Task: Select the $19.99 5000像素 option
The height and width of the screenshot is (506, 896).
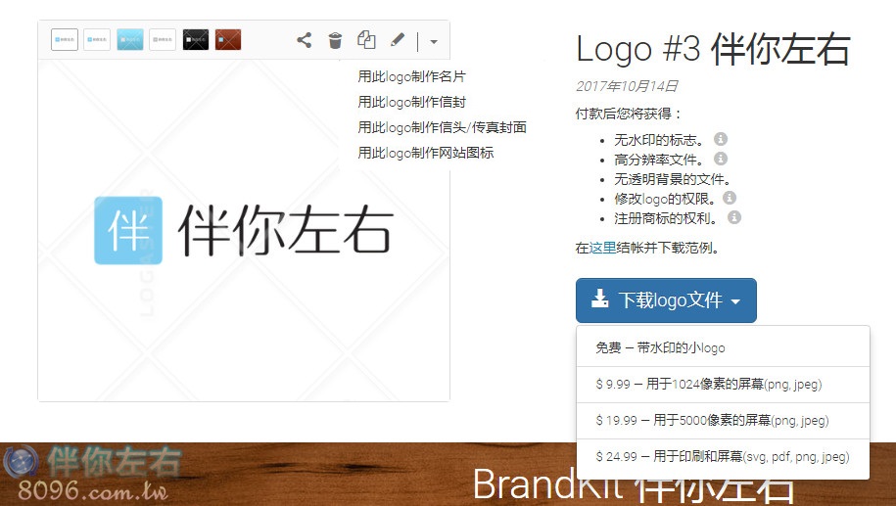Action: click(x=723, y=421)
